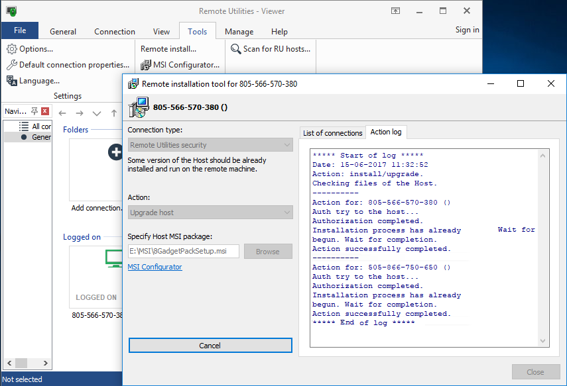Go forward with the right arrow
The height and width of the screenshot is (386, 567).
point(80,113)
